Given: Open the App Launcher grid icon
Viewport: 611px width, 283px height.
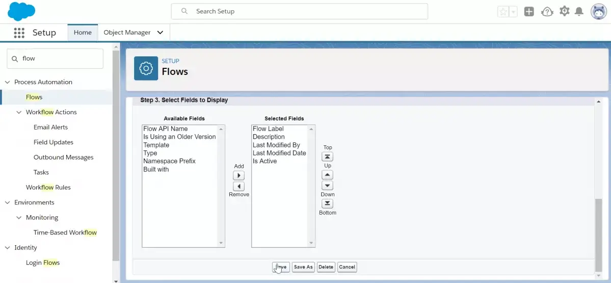Looking at the screenshot, I should [x=19, y=33].
